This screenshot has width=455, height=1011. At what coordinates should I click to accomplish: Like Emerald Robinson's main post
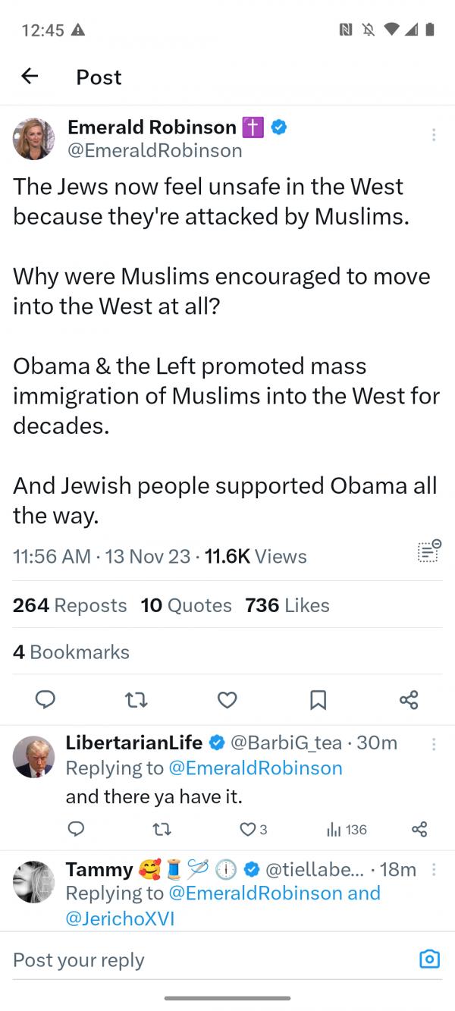pyautogui.click(x=227, y=699)
